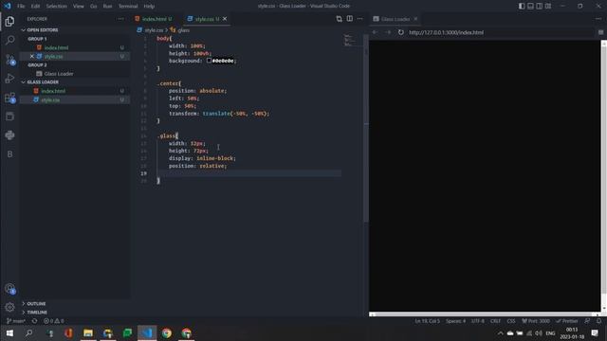Open Glass Loader under Group 2
607x341 pixels.
pos(59,74)
